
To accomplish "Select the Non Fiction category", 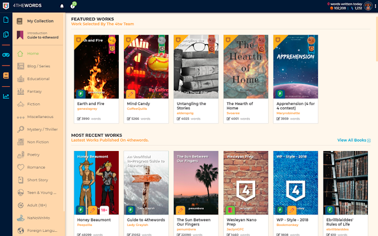I will (38, 142).
